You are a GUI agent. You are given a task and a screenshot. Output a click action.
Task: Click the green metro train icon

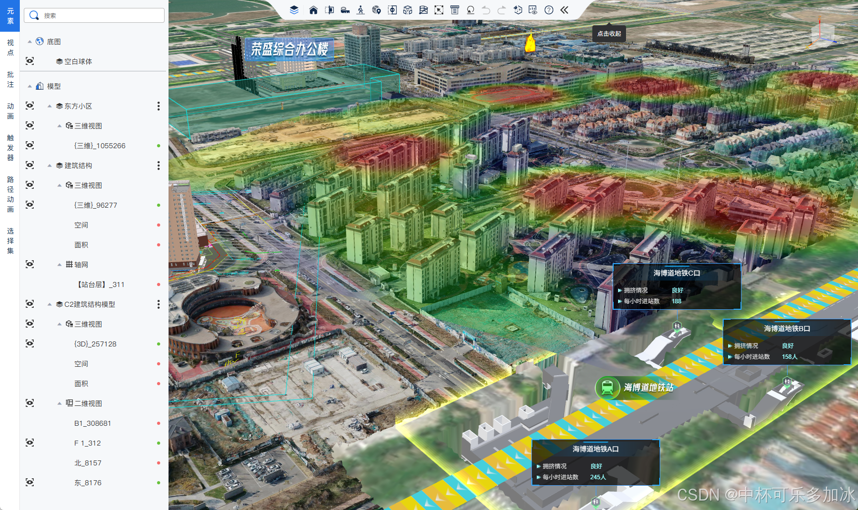pyautogui.click(x=607, y=387)
